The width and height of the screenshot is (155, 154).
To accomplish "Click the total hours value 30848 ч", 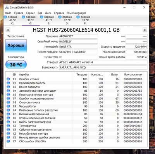I will tap(136, 57).
